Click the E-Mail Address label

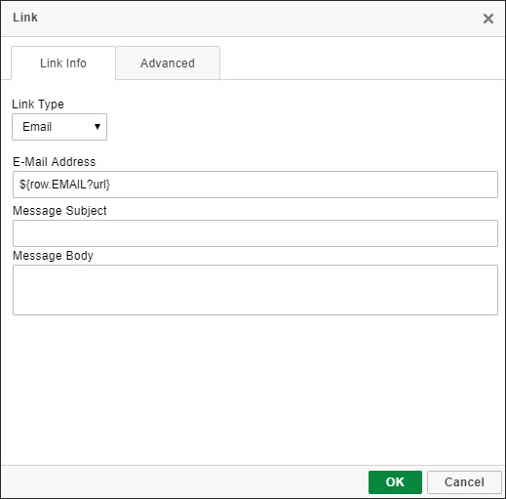[x=55, y=162]
